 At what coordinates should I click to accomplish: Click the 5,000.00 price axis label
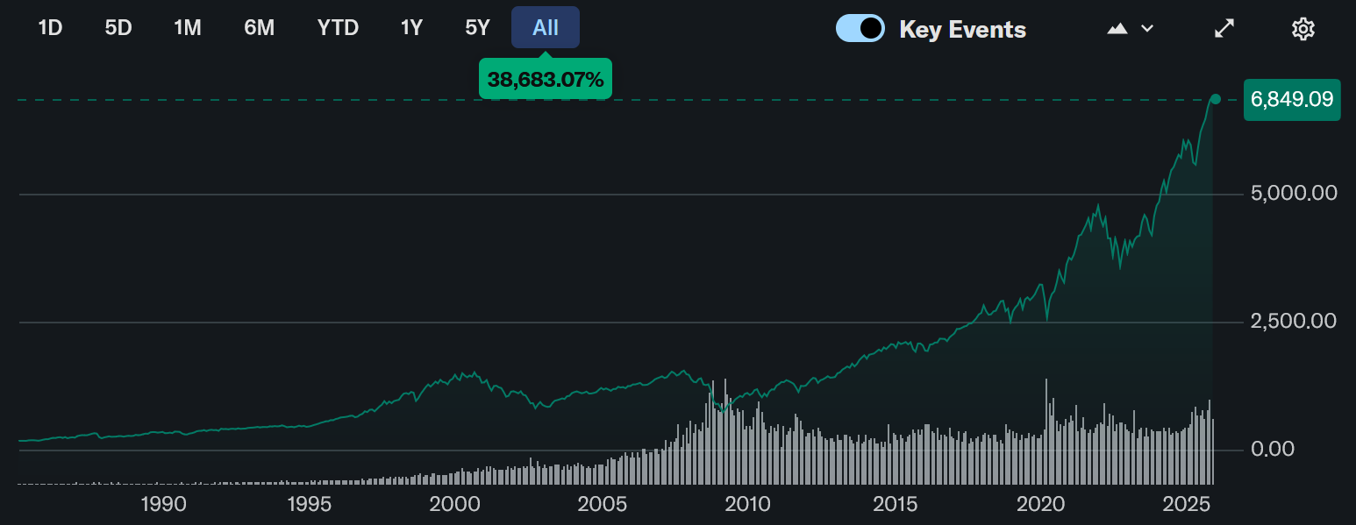(x=1293, y=193)
